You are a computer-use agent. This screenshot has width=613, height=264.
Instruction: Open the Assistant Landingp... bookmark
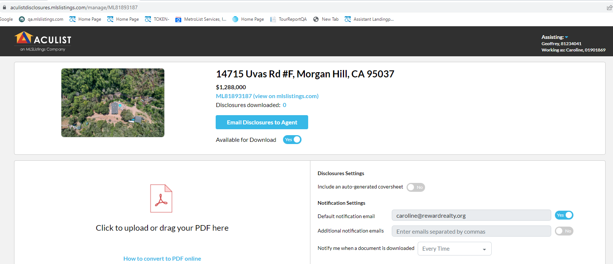369,19
